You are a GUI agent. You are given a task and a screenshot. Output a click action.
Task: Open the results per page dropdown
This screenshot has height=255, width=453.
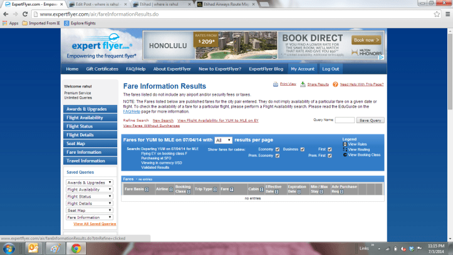(x=223, y=141)
